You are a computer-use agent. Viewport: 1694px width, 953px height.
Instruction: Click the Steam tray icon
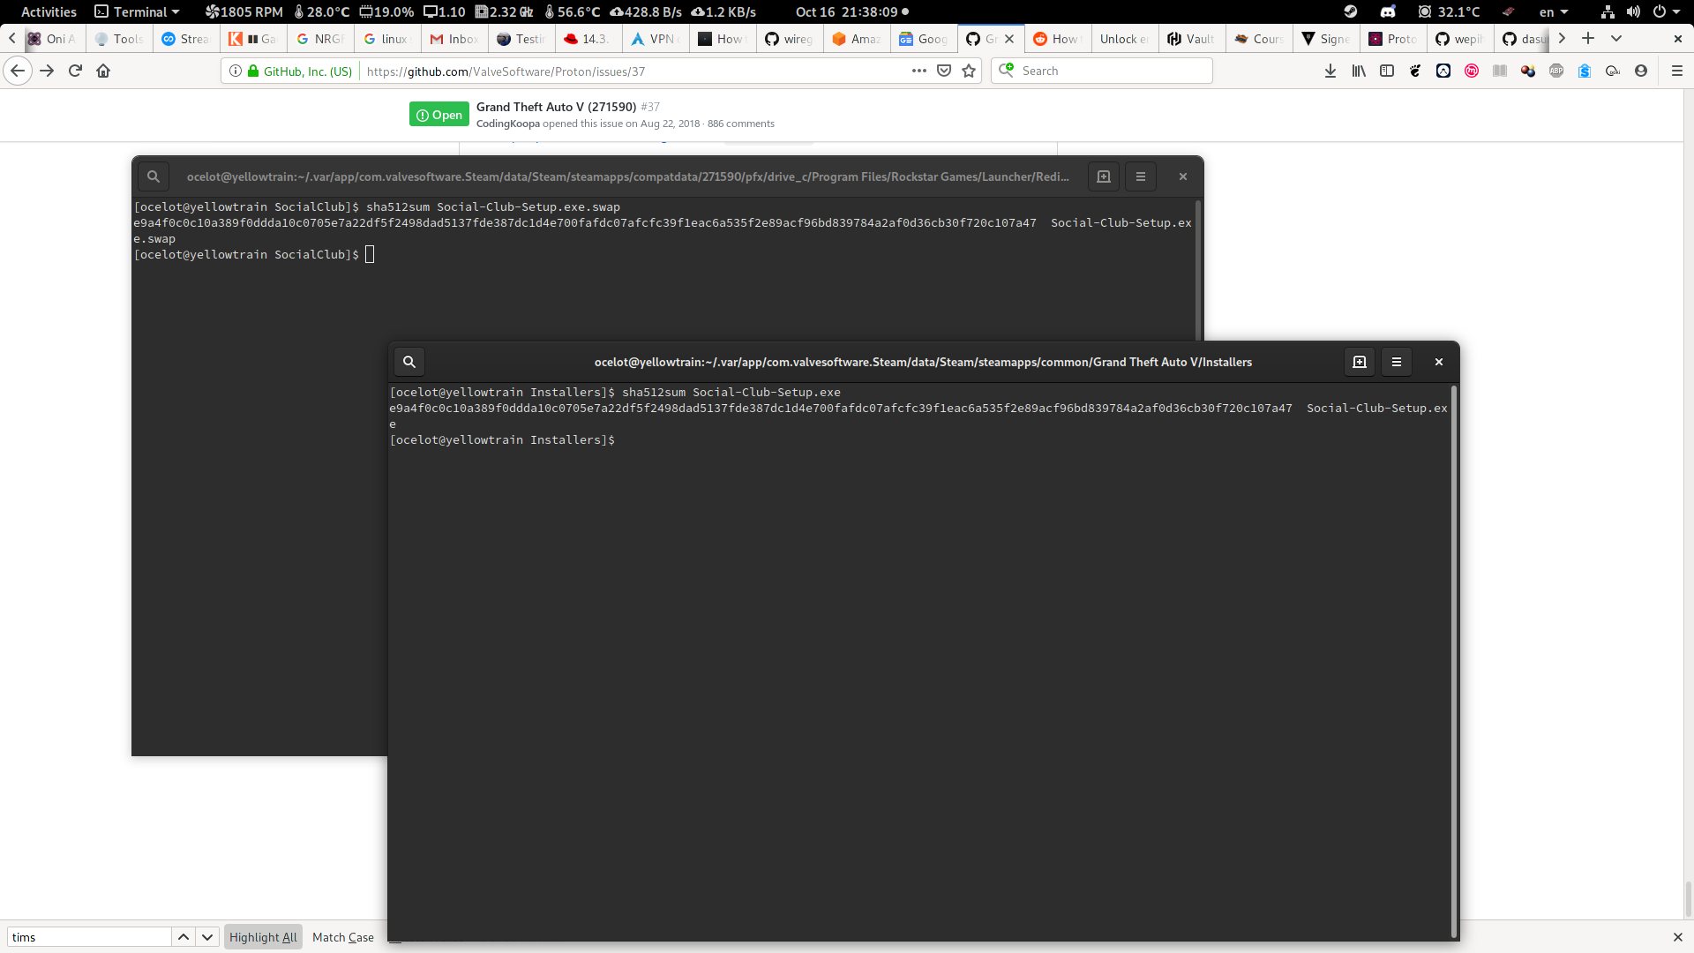tap(1351, 11)
